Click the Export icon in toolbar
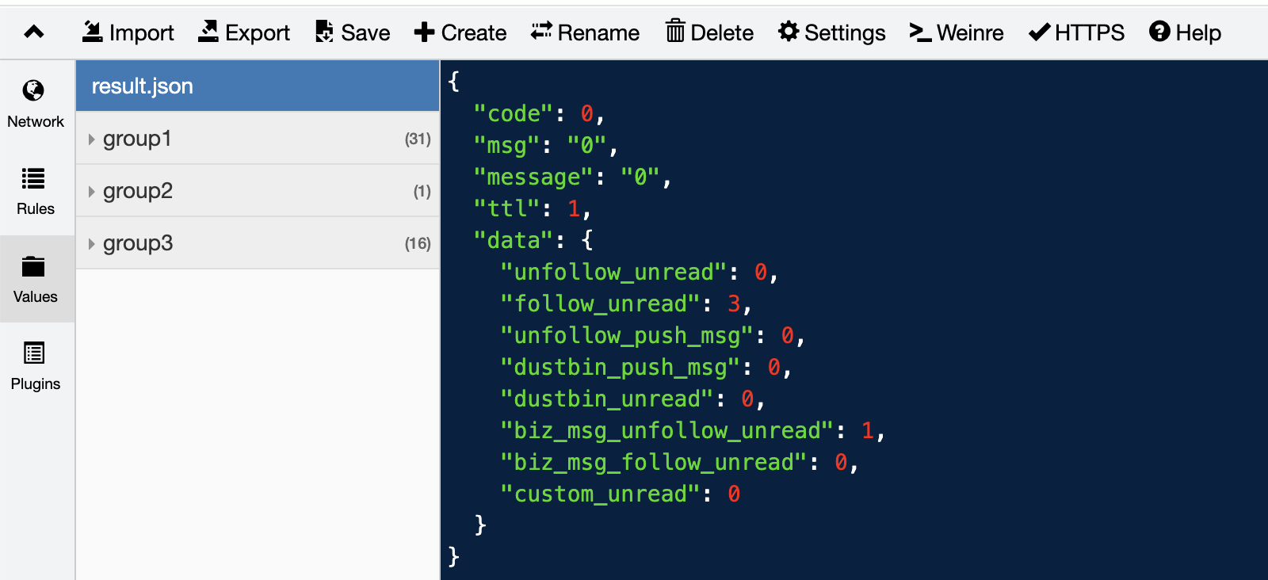Image resolution: width=1268 pixels, height=580 pixels. [208, 32]
